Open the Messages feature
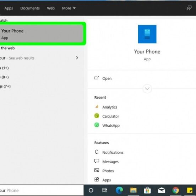Viewport: 196px width, 196px height. point(110,162)
